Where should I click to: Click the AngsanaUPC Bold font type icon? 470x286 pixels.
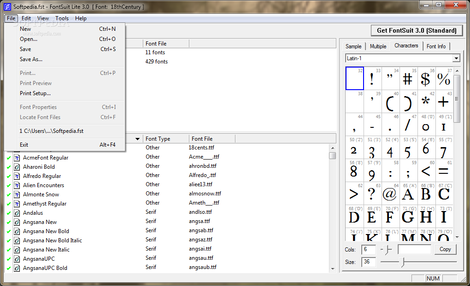(17, 268)
